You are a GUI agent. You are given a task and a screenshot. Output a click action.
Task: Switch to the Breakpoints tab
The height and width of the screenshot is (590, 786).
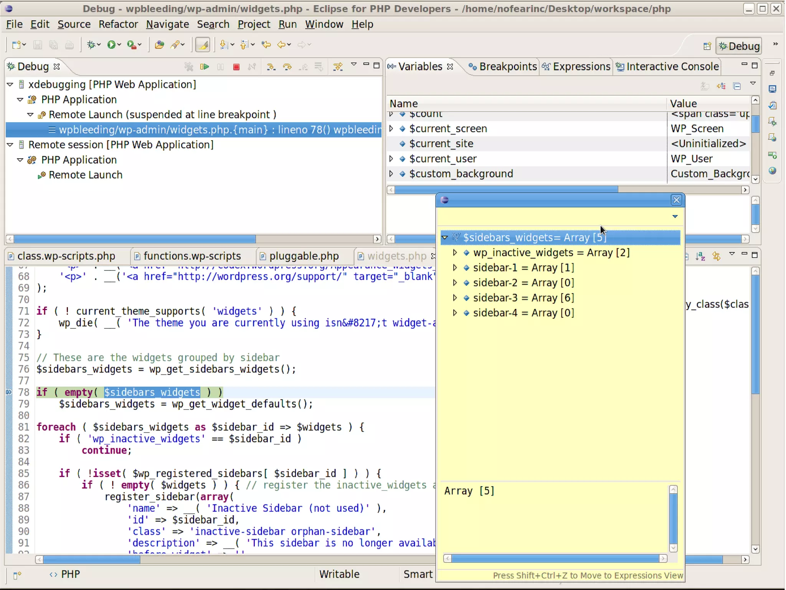503,66
